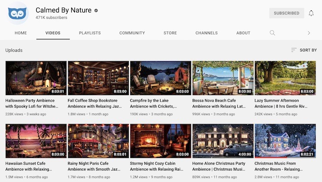Click the Sort By lines icon
This screenshot has width=322, height=182.
point(293,50)
